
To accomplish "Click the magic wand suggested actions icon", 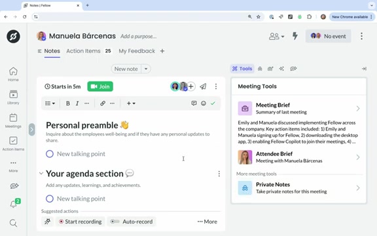I will (47, 222).
